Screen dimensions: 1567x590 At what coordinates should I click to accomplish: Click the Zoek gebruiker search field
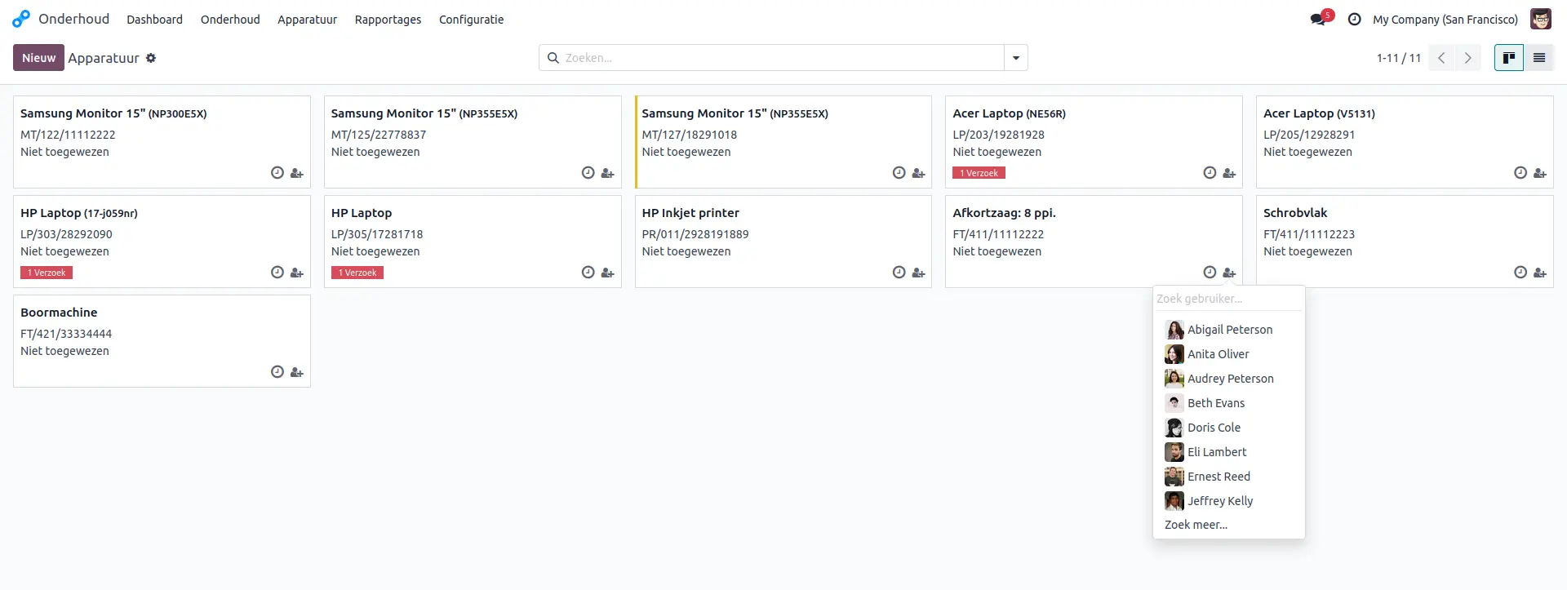(1227, 299)
